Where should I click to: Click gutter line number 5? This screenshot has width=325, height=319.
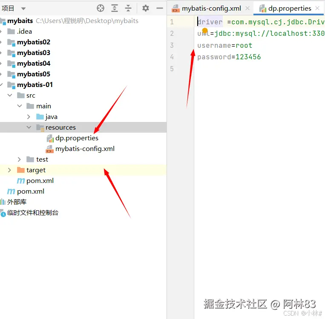coord(172,69)
